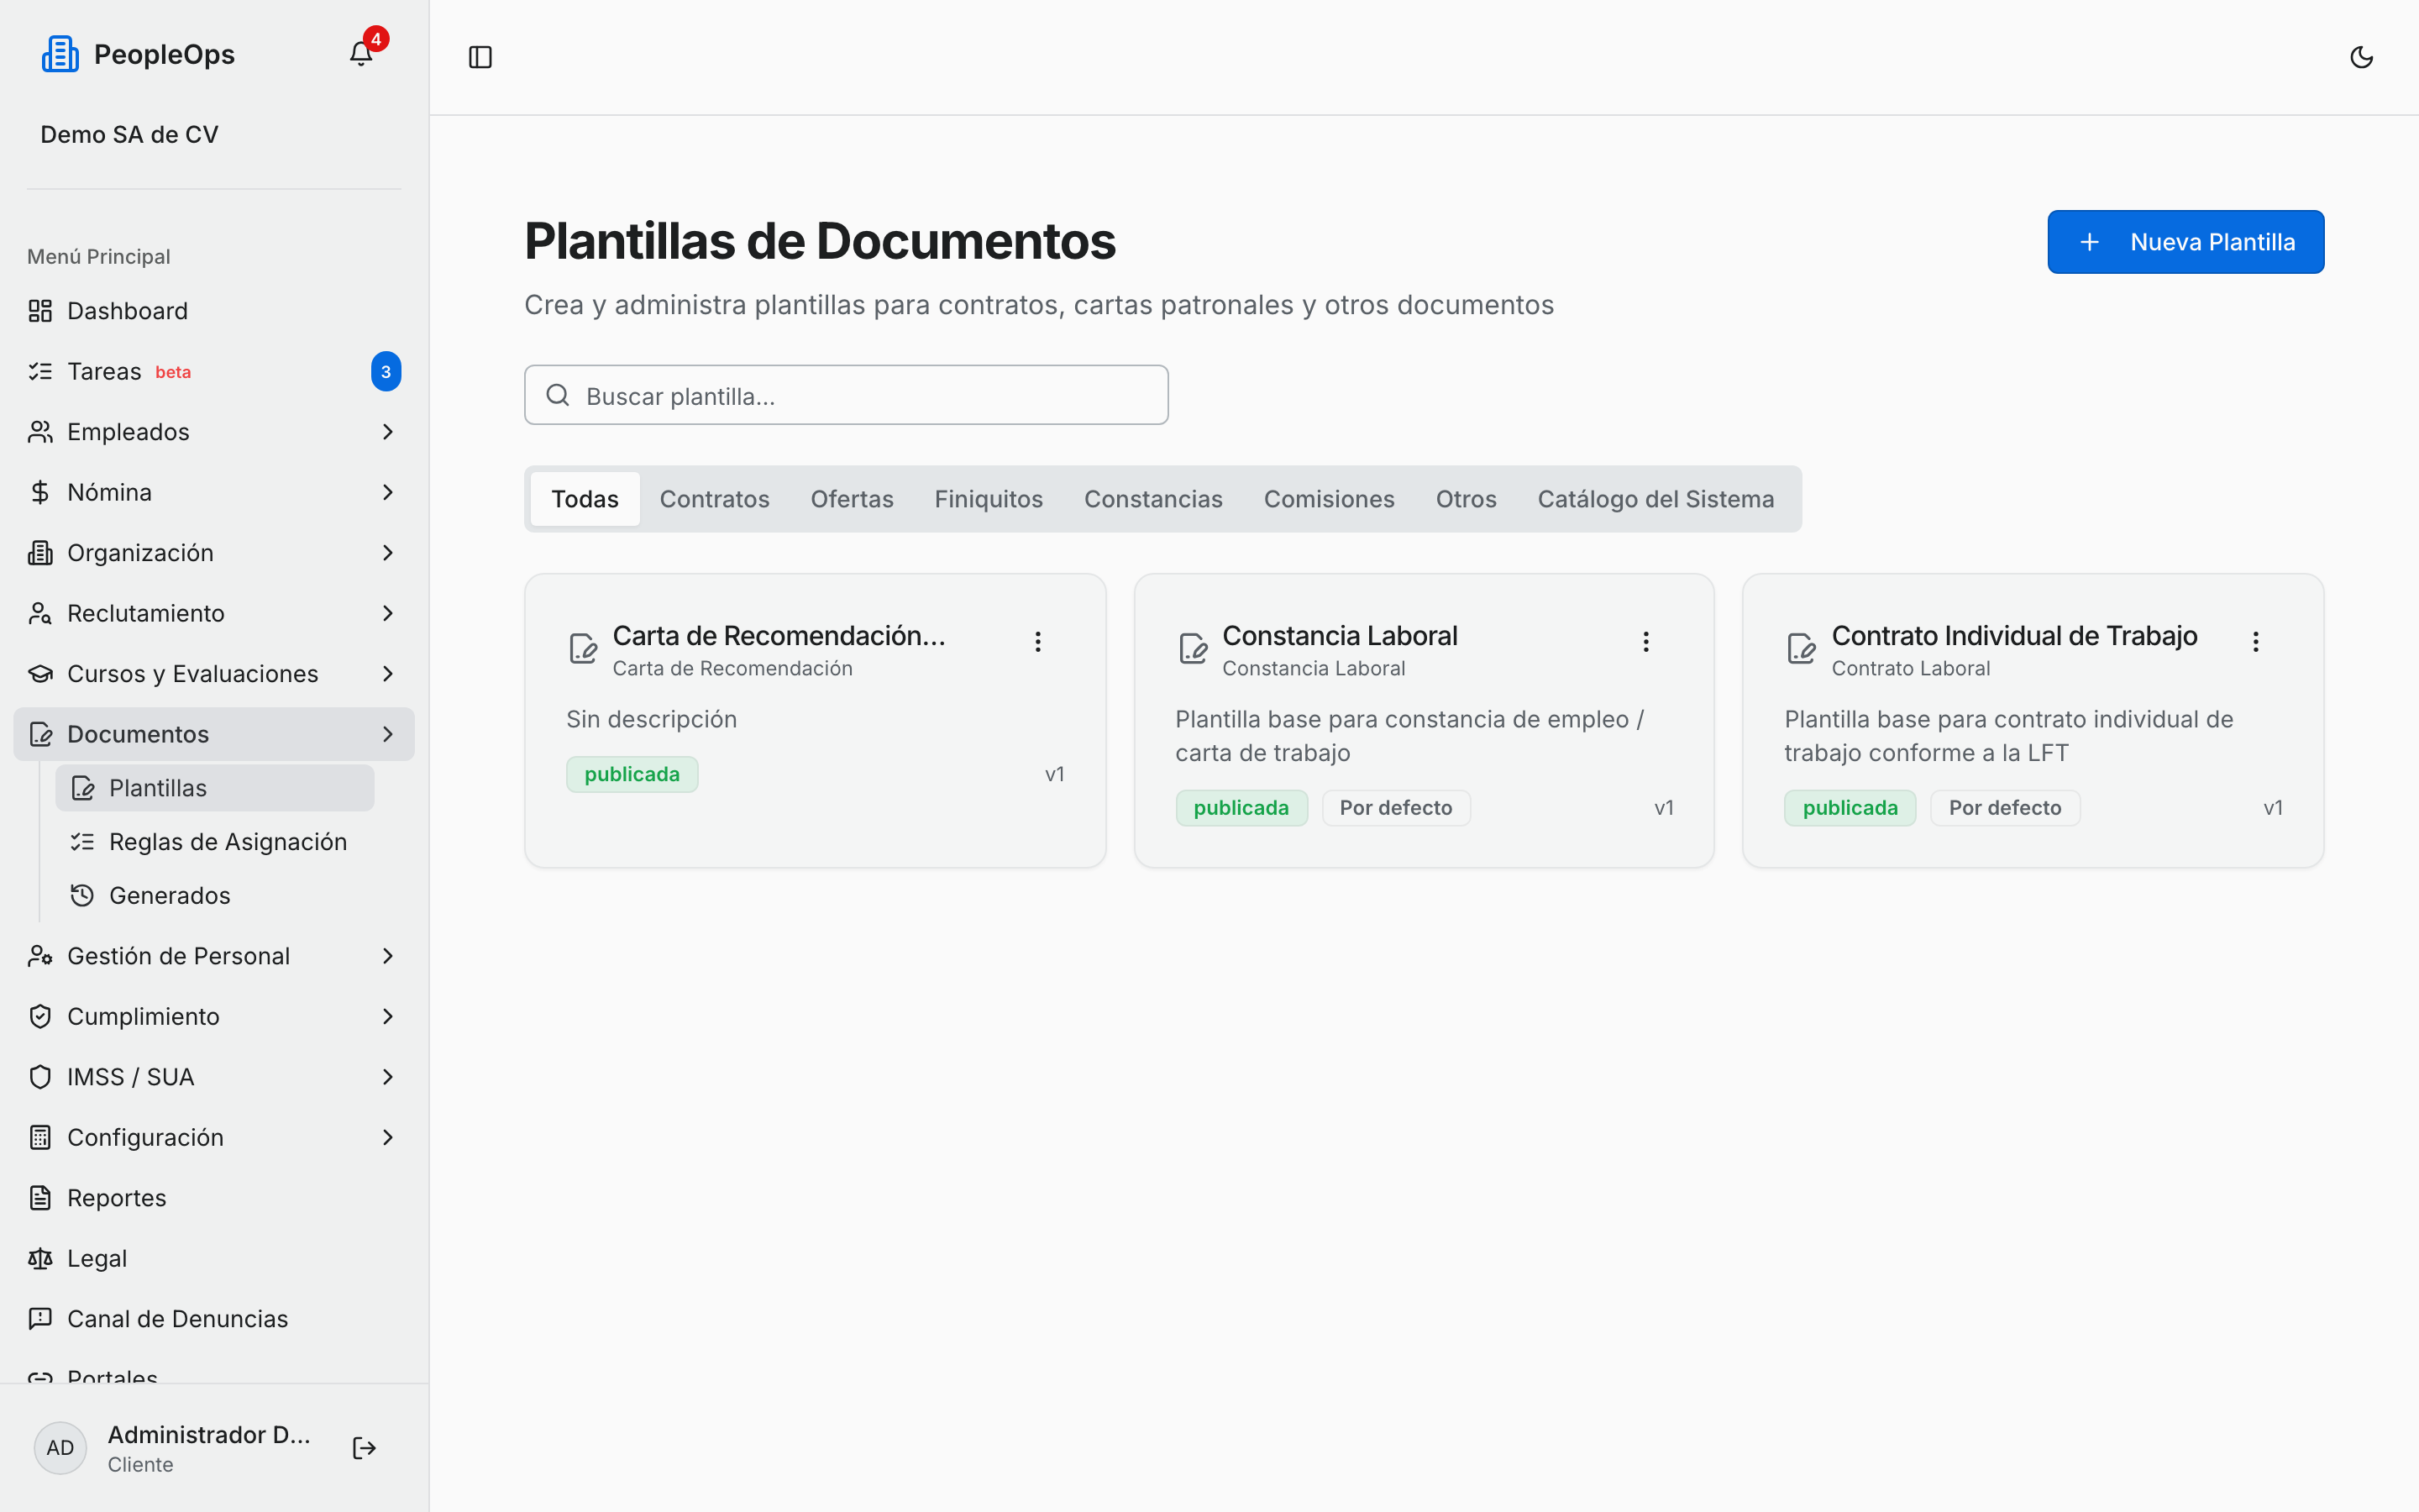Image resolution: width=2419 pixels, height=1512 pixels.
Task: Log out using the exit icon
Action: coord(365,1448)
